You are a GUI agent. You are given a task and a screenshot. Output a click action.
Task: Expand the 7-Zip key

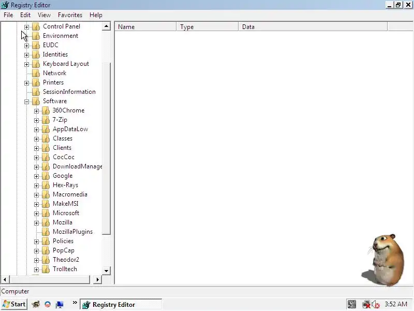tap(36, 120)
